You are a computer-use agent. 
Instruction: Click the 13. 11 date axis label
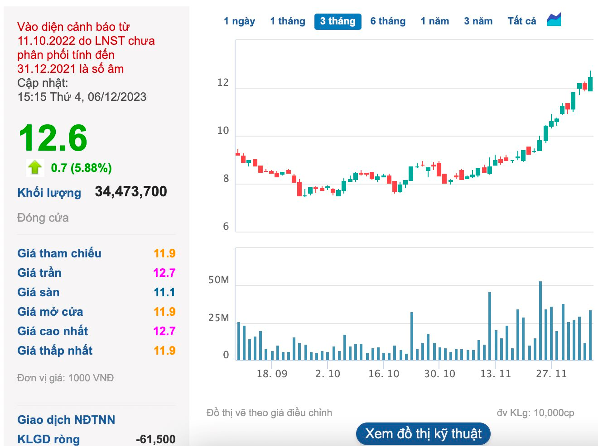[x=496, y=374]
